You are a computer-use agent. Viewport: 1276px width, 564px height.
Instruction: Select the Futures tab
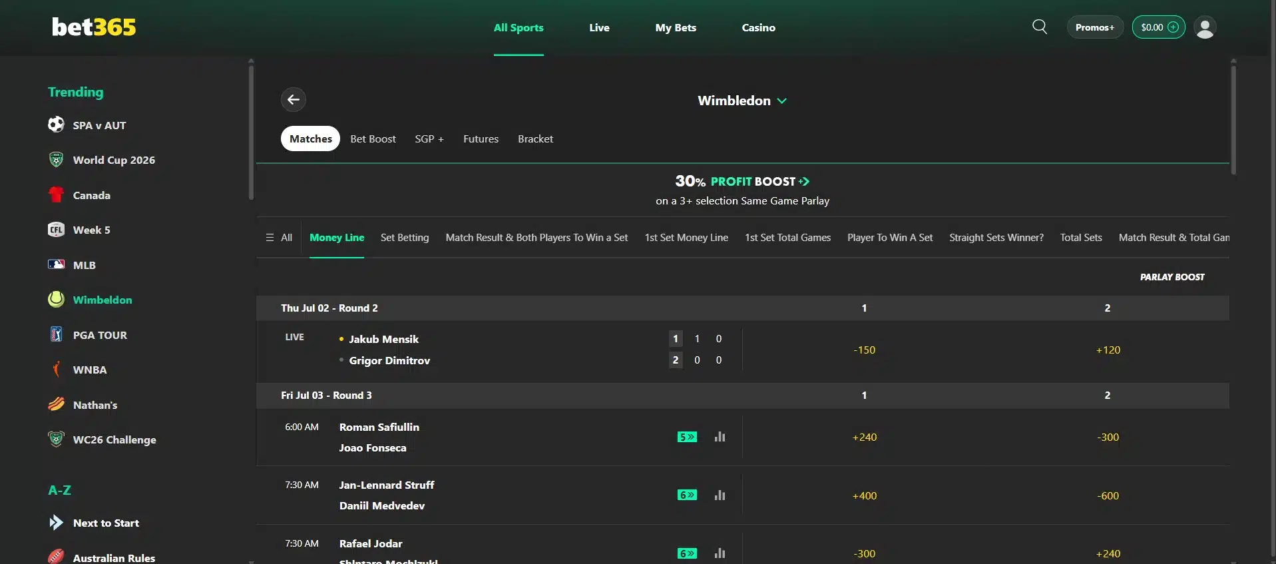click(481, 139)
